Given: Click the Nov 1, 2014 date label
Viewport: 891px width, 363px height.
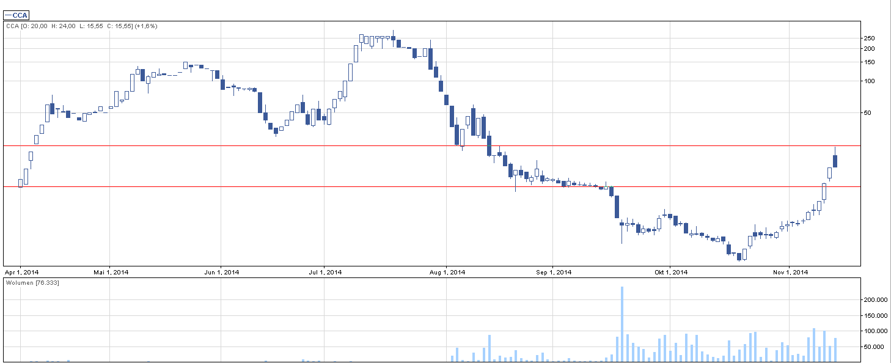Looking at the screenshot, I should [x=789, y=272].
